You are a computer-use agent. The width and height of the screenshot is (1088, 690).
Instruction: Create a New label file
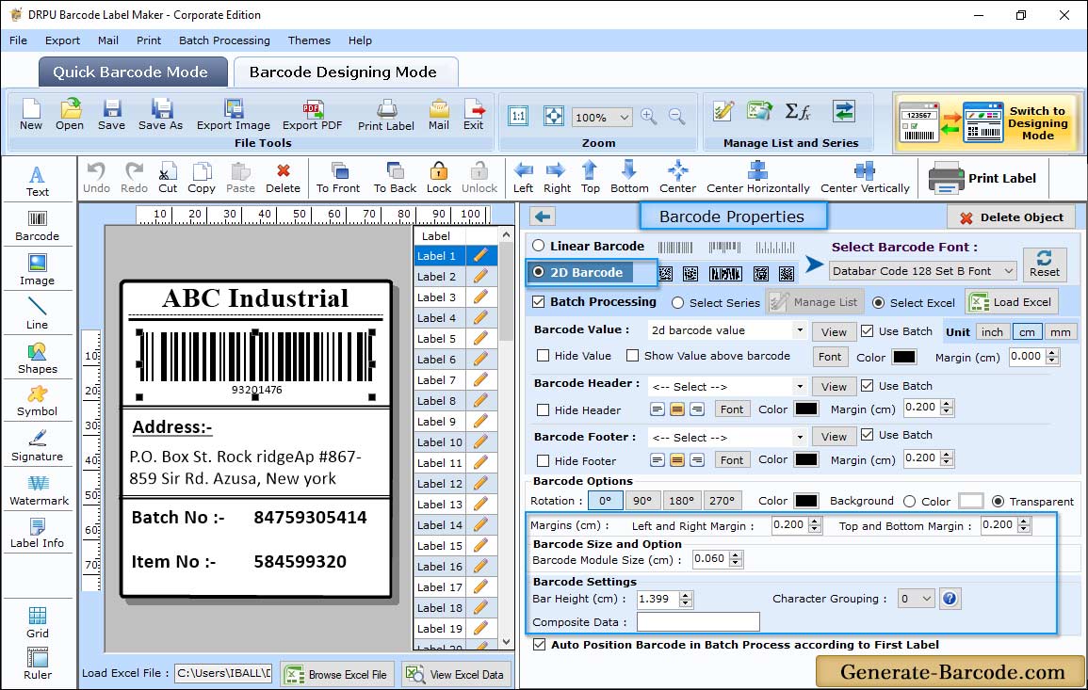pos(31,115)
